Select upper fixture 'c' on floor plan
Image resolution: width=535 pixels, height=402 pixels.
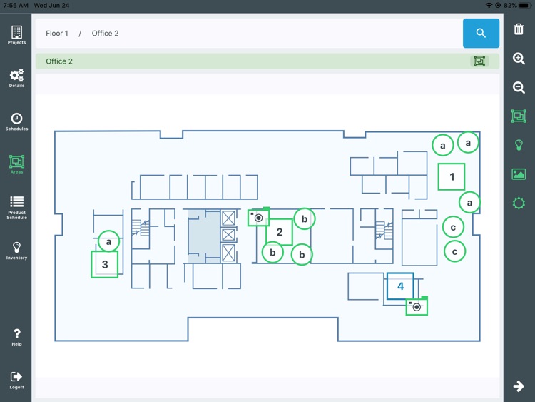453,227
